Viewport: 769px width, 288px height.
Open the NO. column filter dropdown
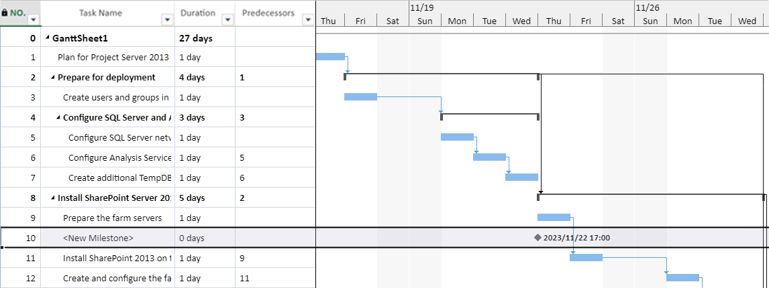tap(34, 19)
